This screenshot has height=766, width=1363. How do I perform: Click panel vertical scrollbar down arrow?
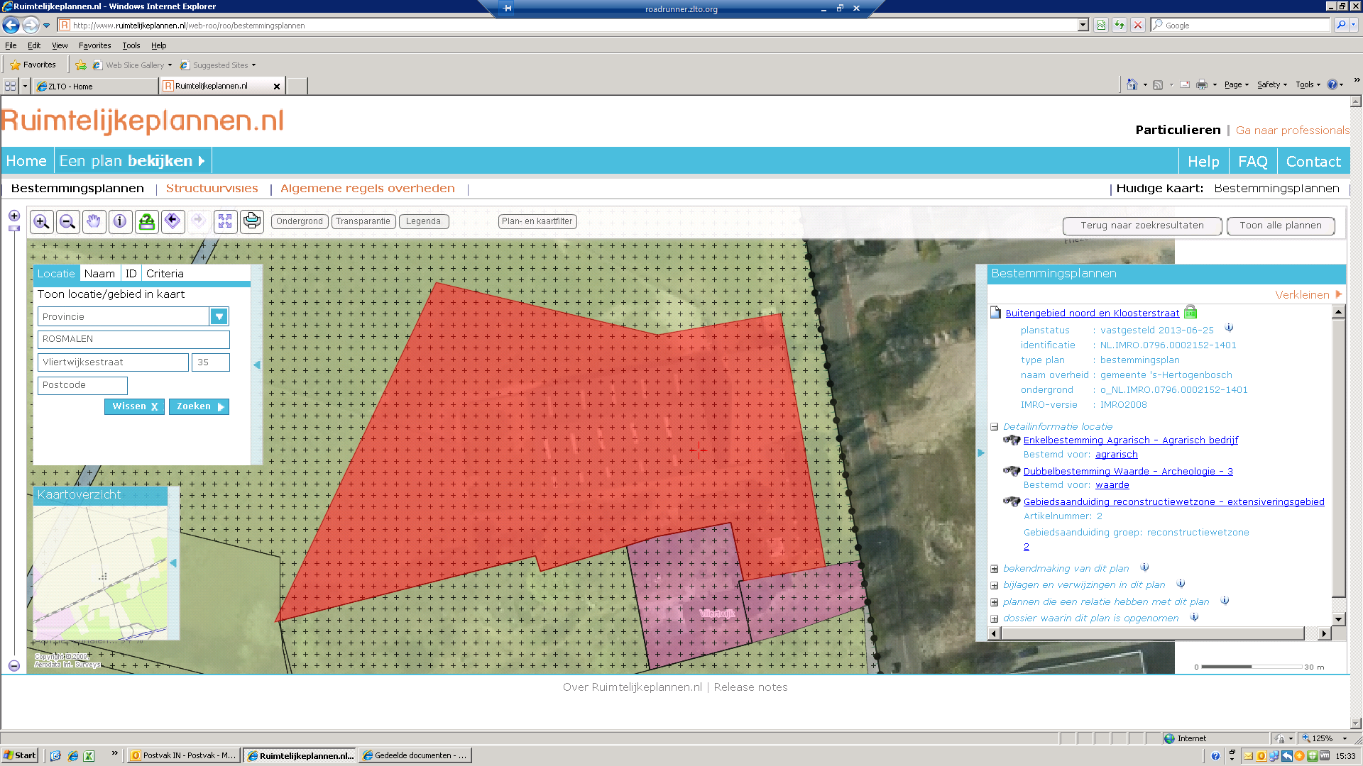1338,619
